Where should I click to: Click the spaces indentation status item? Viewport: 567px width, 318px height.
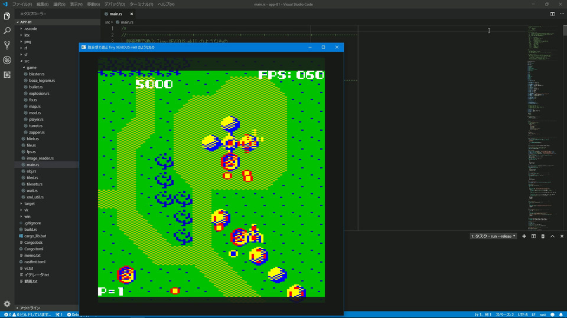click(504, 314)
